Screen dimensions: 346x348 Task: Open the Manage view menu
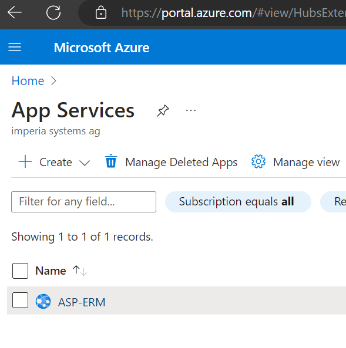(x=295, y=162)
